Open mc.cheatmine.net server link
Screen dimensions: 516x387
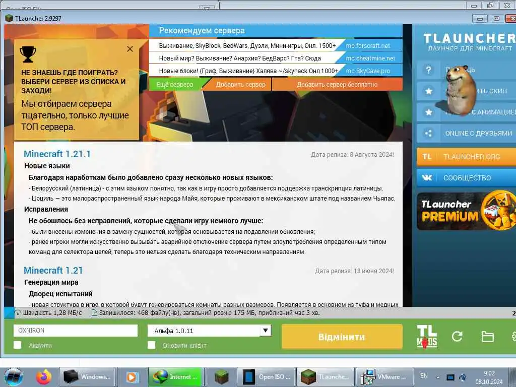coord(370,58)
